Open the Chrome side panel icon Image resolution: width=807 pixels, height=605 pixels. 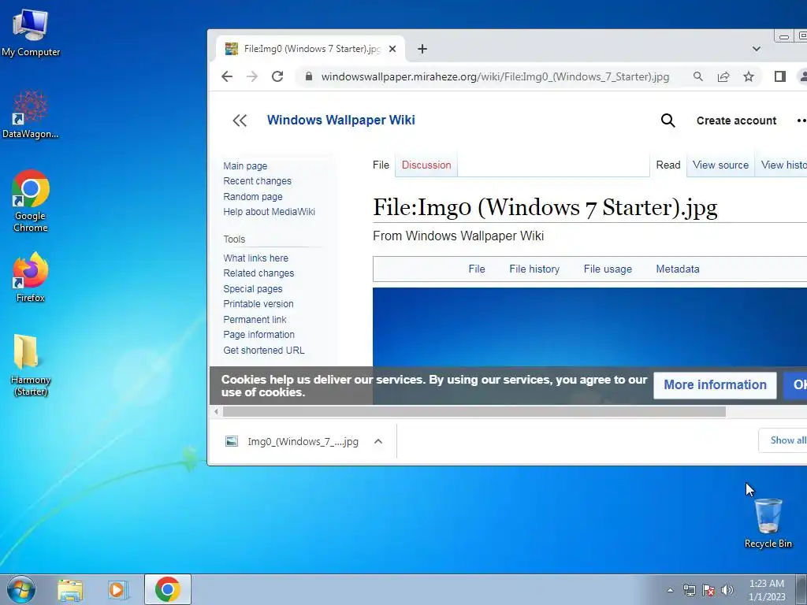point(779,76)
